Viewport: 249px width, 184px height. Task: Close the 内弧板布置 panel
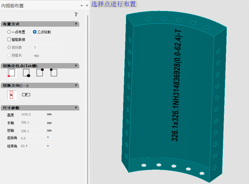pos(87,6)
